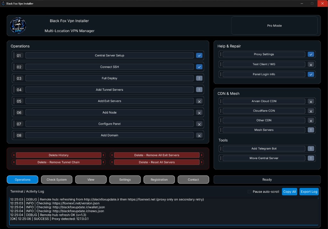Click the X status icon for Add Exit Servers

pos(199,101)
